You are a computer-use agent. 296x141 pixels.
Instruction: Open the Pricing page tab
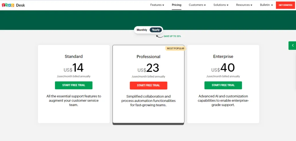click(x=177, y=5)
